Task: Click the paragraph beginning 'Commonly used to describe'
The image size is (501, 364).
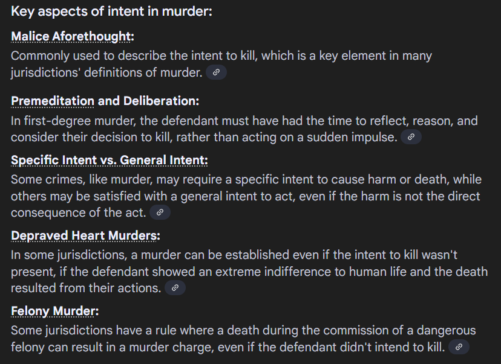Action: click(x=221, y=64)
